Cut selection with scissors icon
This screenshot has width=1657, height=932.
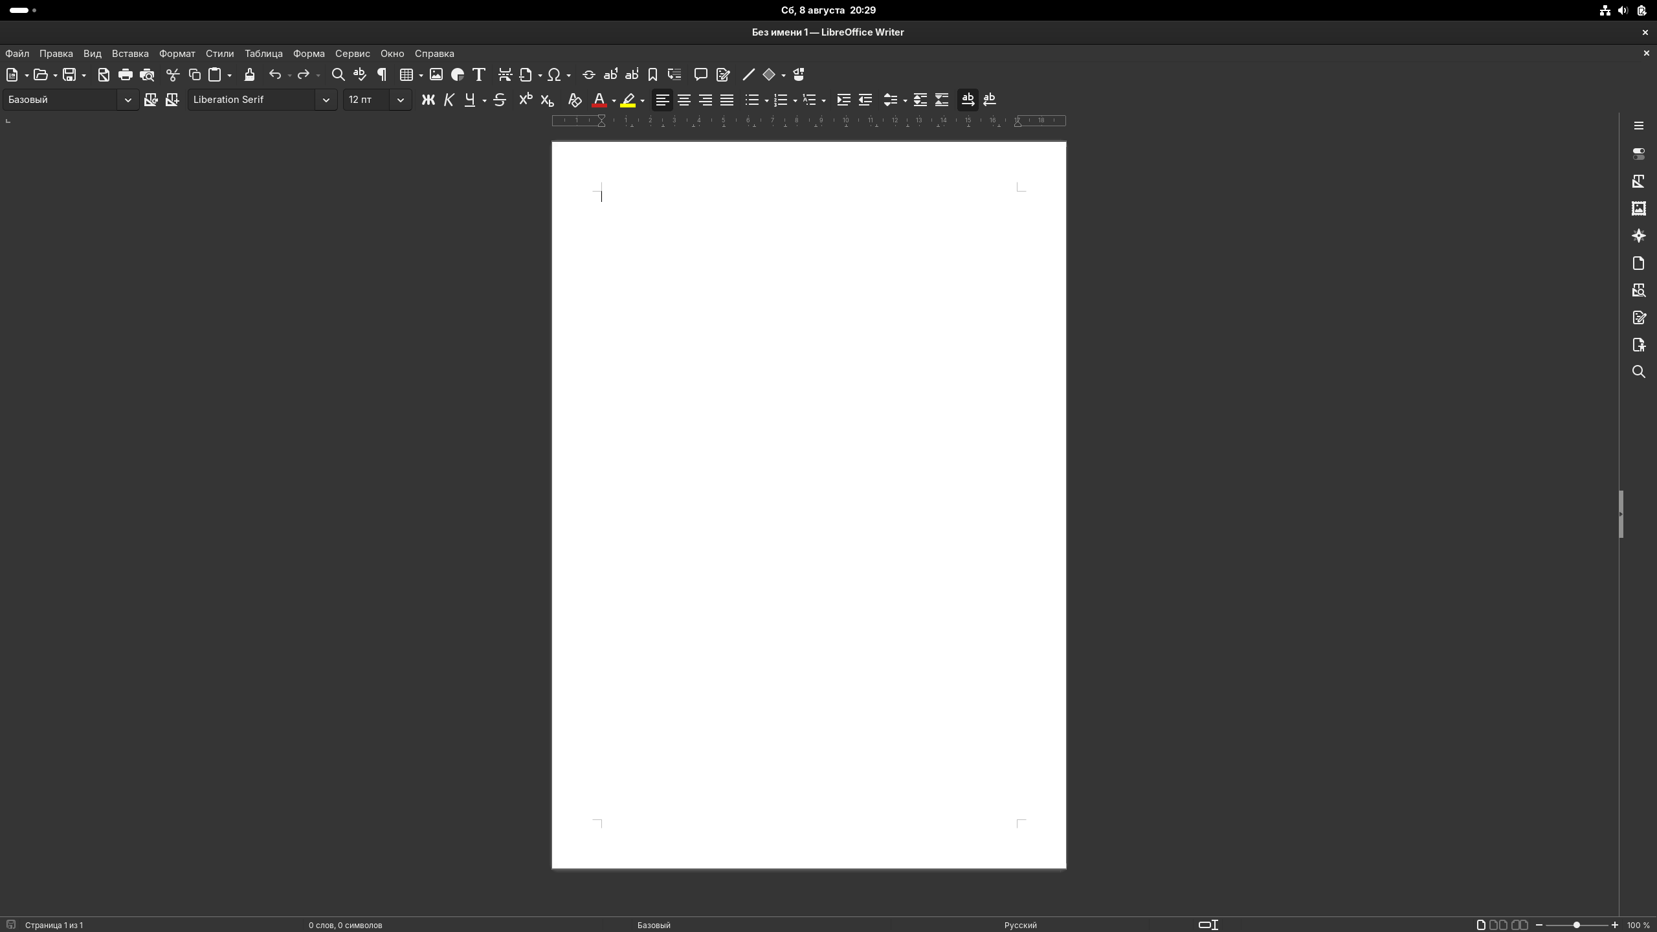[x=173, y=75]
